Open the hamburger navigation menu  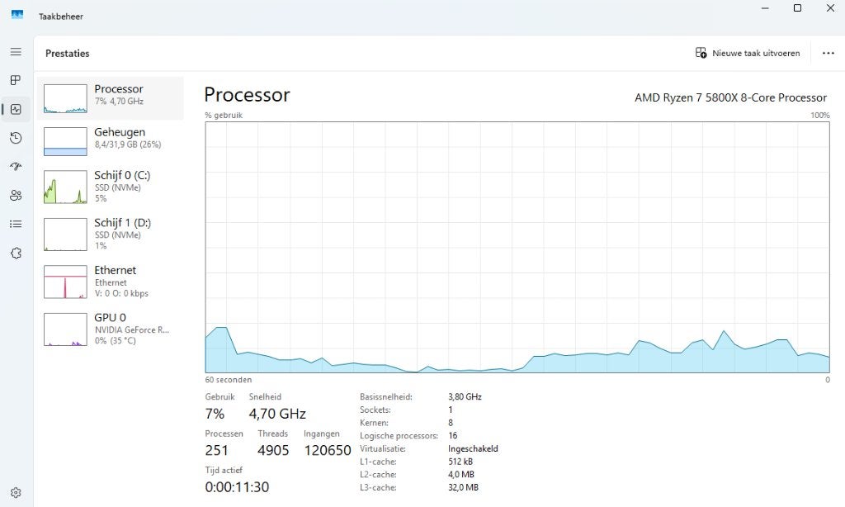[16, 52]
